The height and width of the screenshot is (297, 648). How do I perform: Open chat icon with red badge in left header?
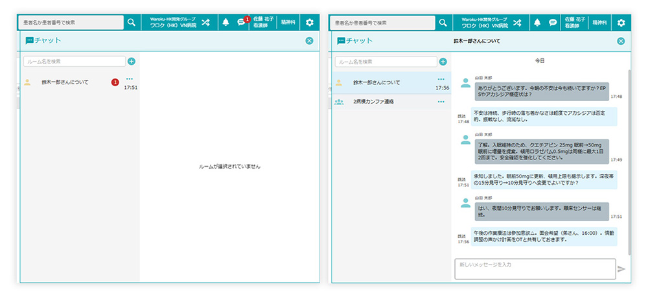point(241,22)
